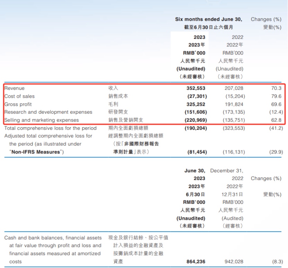This screenshot has width=288, height=268.
Task: Select the (12.4) change value
Action: [x=276, y=112]
